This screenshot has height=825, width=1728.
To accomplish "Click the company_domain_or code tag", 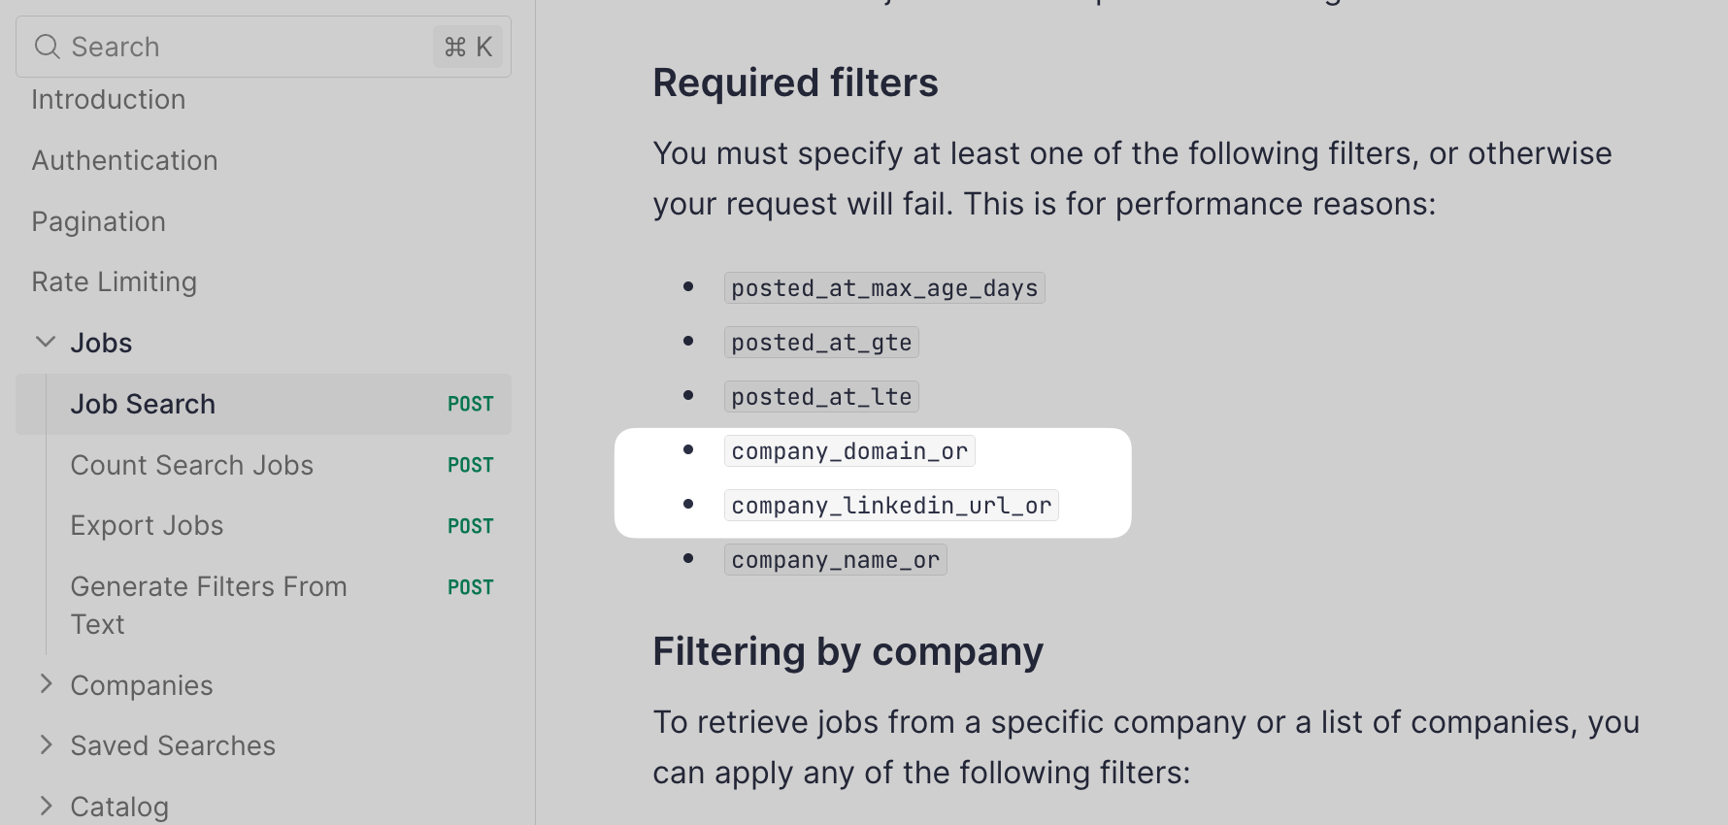I will point(849,451).
